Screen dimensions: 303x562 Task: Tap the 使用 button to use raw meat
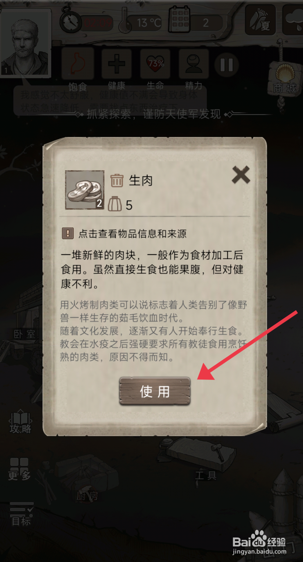155,391
